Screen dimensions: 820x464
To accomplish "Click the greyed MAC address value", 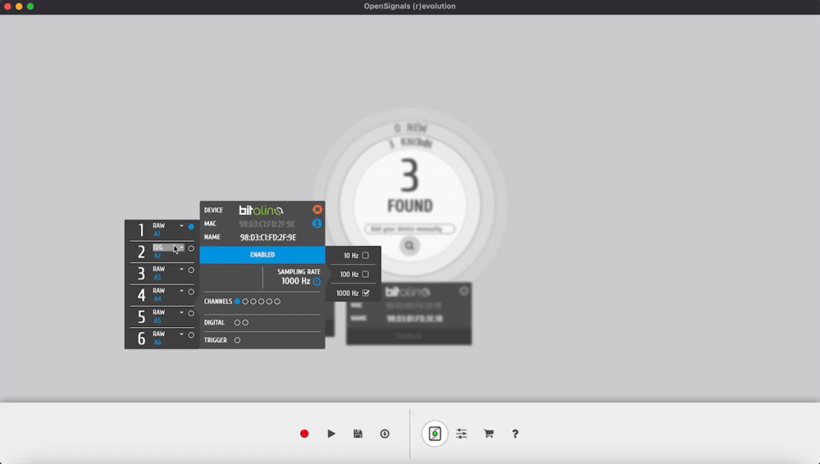I will [267, 224].
